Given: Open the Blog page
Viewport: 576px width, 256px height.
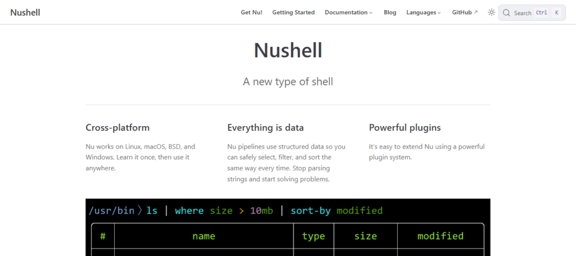Looking at the screenshot, I should pos(390,12).
